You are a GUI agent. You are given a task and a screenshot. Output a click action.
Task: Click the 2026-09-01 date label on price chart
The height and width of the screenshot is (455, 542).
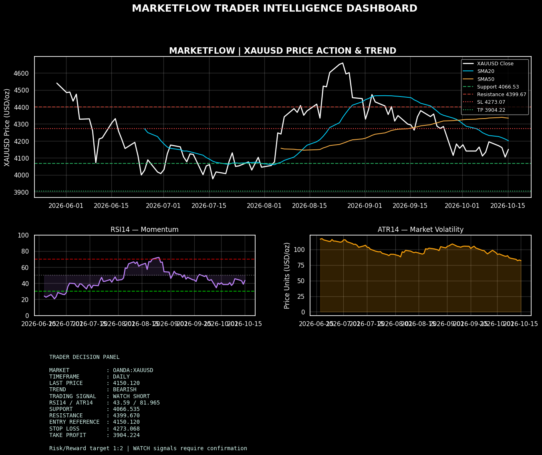coord(365,205)
